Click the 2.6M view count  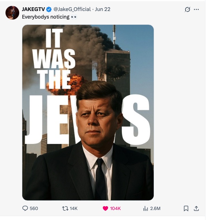(x=155, y=208)
